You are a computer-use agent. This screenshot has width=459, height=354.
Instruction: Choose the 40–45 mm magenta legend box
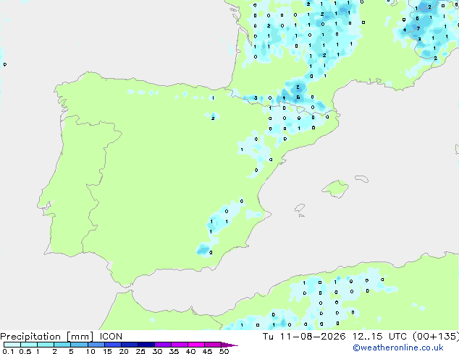pyautogui.click(x=196, y=345)
